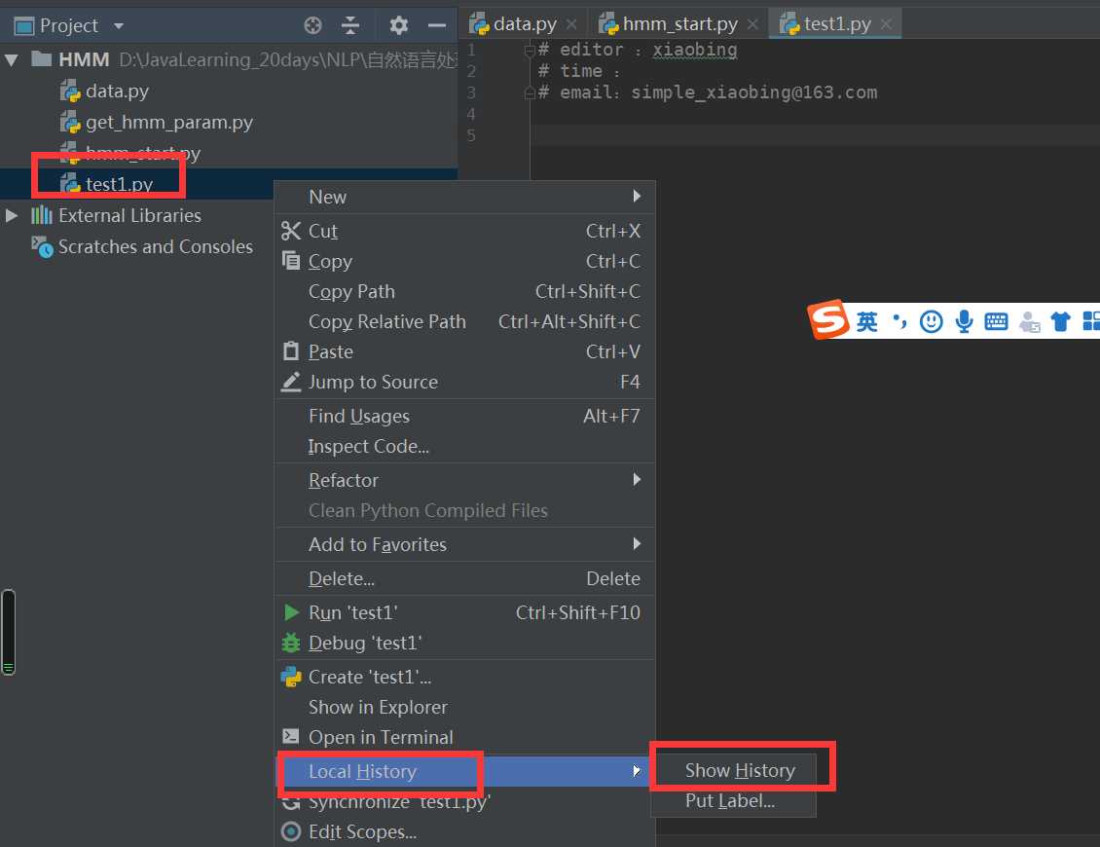1100x847 pixels.
Task: Close the data.py editor tab
Action: coord(571,24)
